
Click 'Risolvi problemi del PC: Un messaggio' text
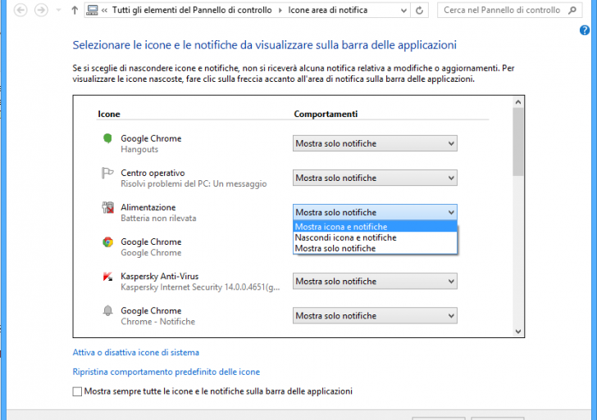[194, 184]
